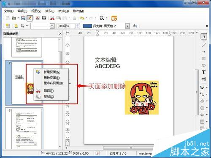Click the Zoom magnifier icon

[x=102, y=18]
